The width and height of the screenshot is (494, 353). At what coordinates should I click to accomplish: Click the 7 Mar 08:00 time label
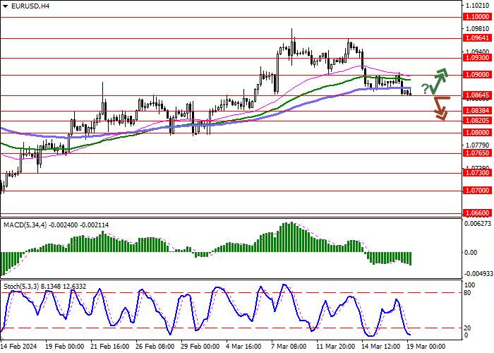289,347
